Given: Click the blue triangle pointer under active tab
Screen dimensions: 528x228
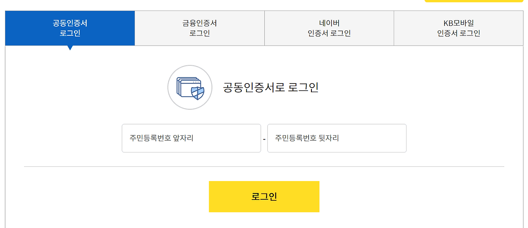Looking at the screenshot, I should (70, 48).
